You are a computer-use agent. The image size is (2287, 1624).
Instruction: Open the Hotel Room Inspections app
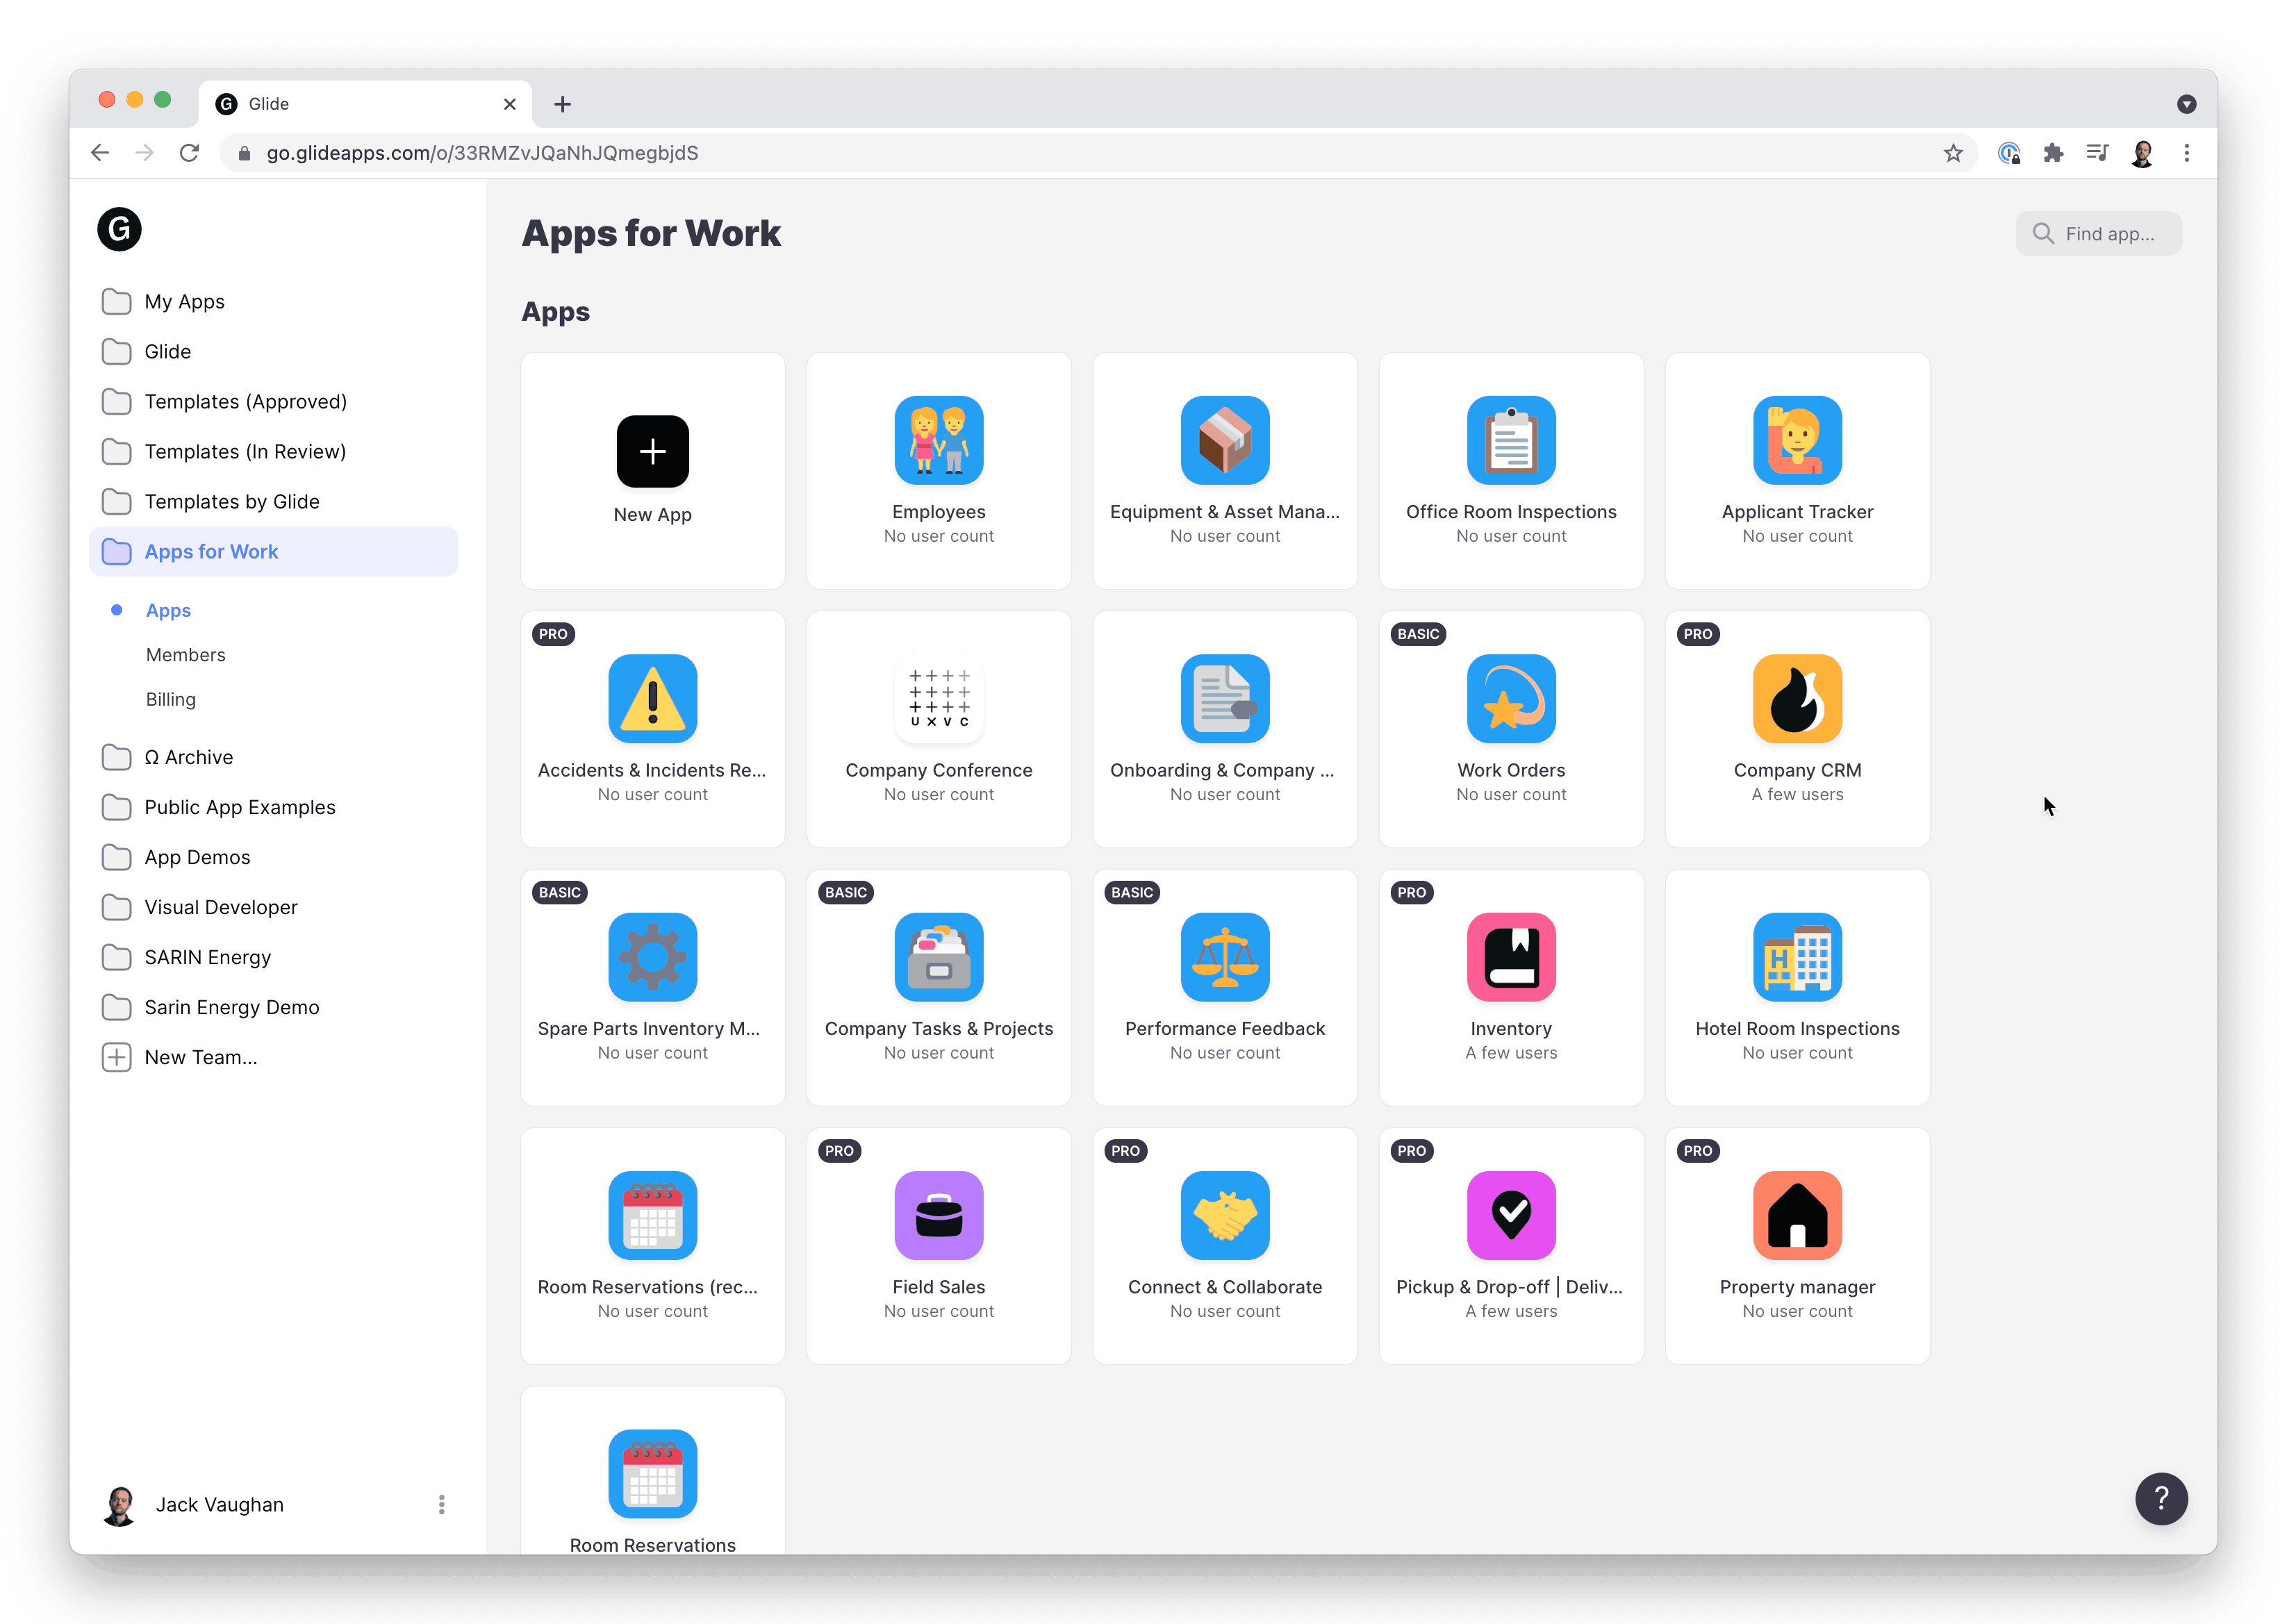1796,986
